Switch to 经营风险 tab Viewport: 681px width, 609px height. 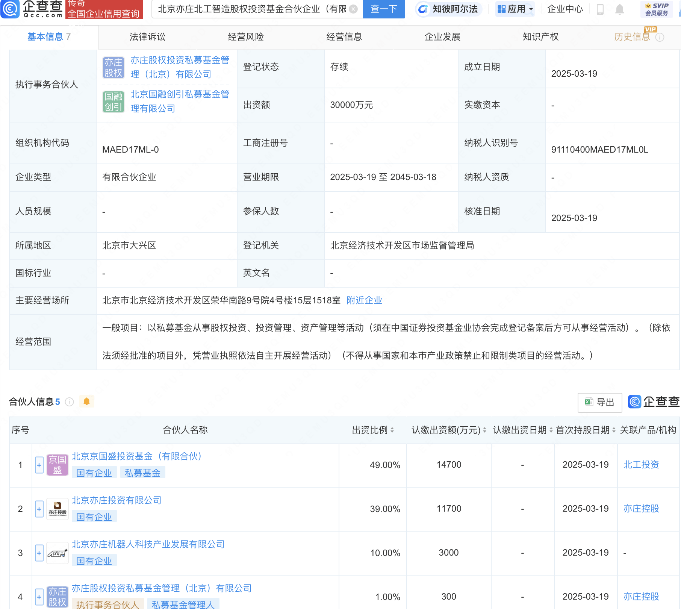point(246,37)
